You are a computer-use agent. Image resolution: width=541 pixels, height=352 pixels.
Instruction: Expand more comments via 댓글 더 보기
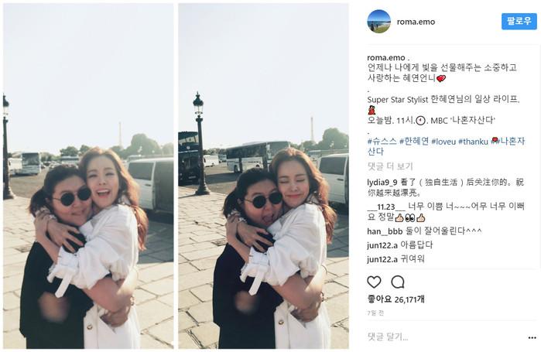[390, 166]
